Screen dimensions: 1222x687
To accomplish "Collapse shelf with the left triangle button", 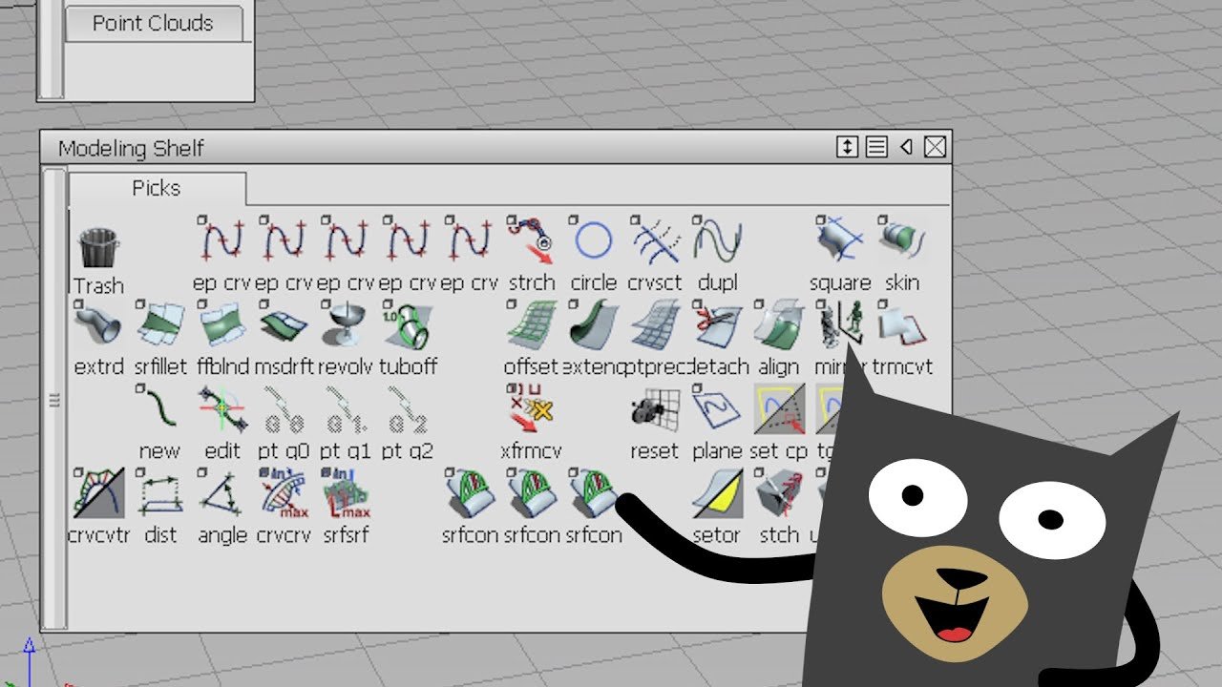I will point(906,147).
